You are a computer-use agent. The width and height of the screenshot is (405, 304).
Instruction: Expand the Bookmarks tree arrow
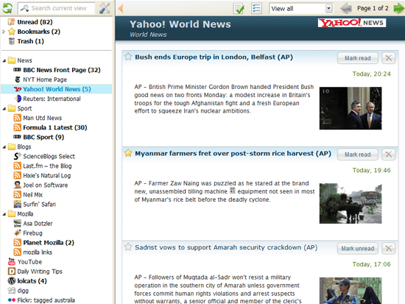tap(4, 32)
